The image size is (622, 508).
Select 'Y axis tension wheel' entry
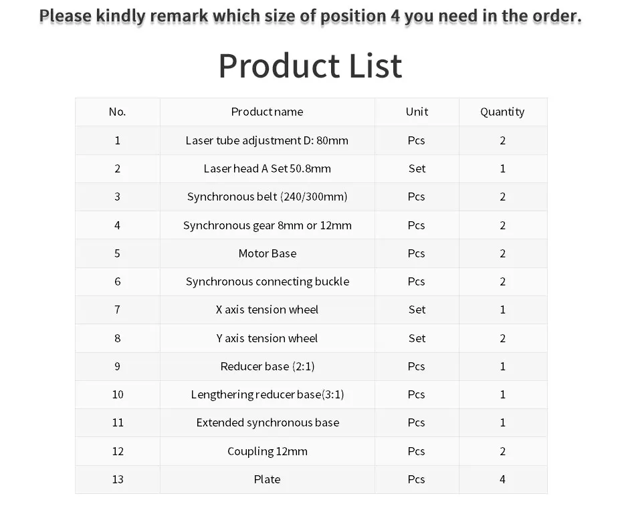tap(267, 338)
